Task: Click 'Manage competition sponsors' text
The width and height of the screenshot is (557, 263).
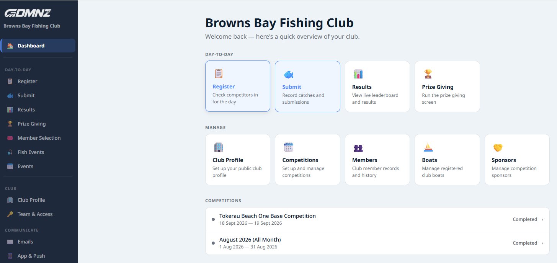Action: (514, 172)
